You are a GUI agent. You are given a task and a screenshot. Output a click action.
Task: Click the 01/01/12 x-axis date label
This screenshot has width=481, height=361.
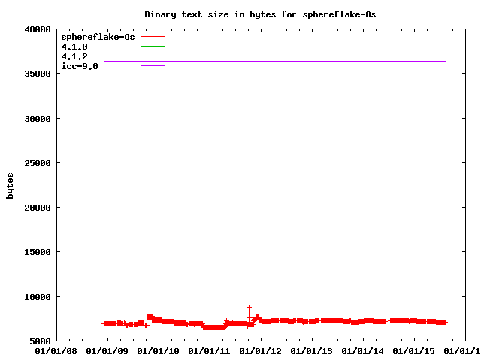tap(261, 351)
